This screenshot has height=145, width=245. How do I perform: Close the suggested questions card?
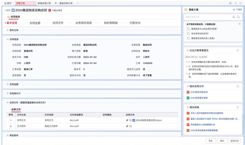tap(240, 24)
